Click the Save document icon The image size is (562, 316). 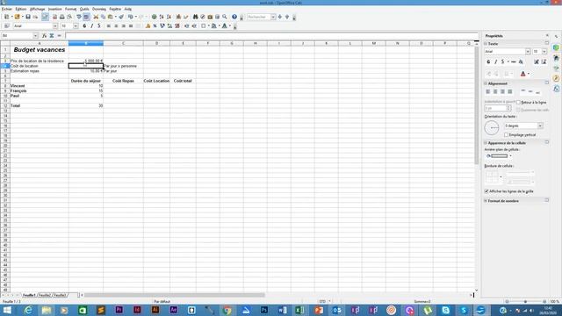[28, 17]
